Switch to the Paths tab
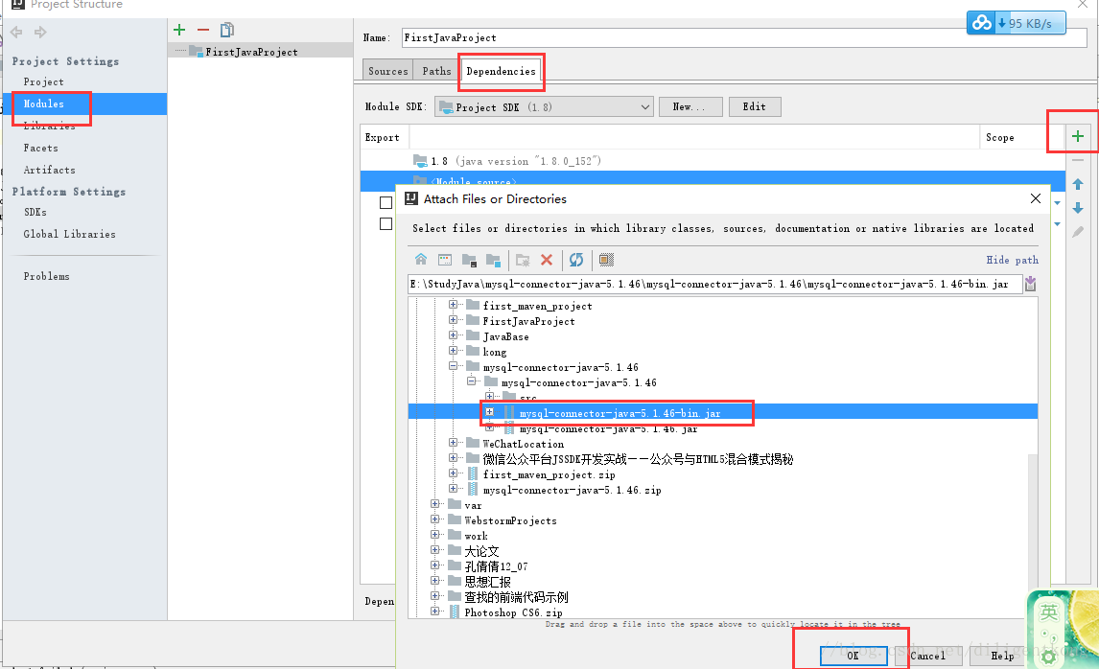1099x669 pixels. pyautogui.click(x=436, y=72)
